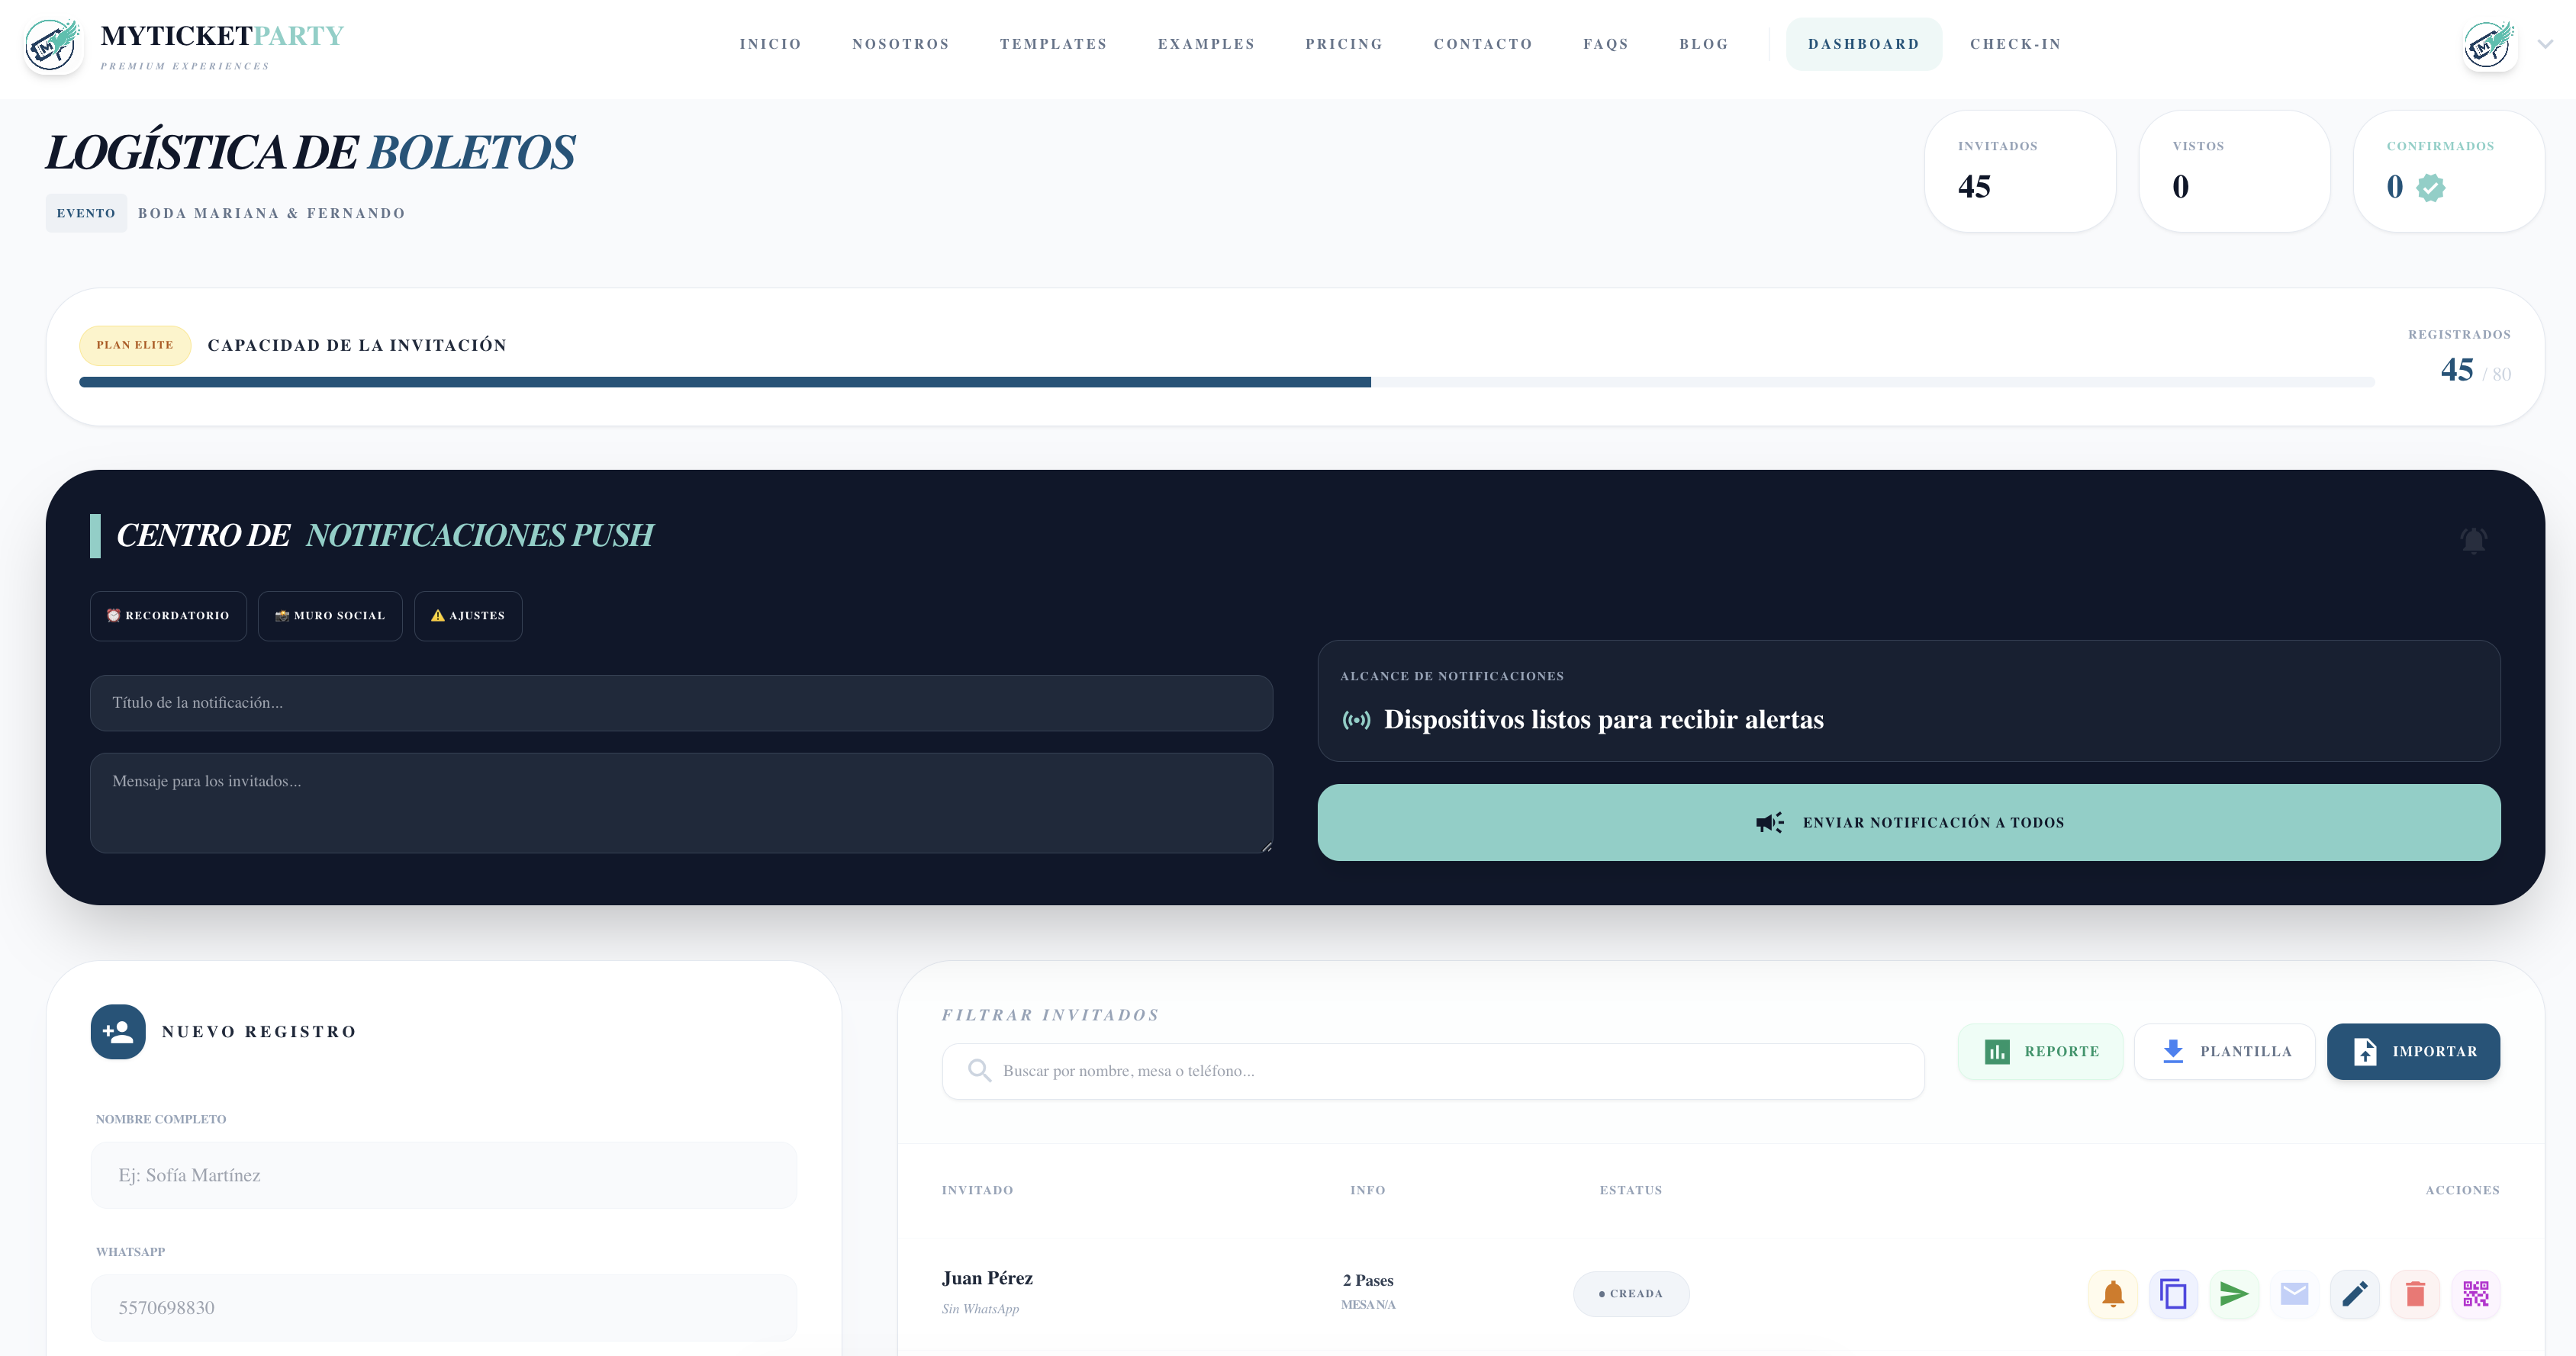Open the profile avatar in top right
2576x1356 pixels.
pyautogui.click(x=2488, y=45)
